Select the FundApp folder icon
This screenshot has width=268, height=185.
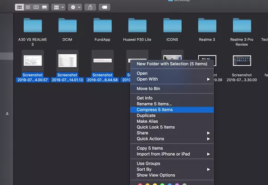[x=102, y=26]
